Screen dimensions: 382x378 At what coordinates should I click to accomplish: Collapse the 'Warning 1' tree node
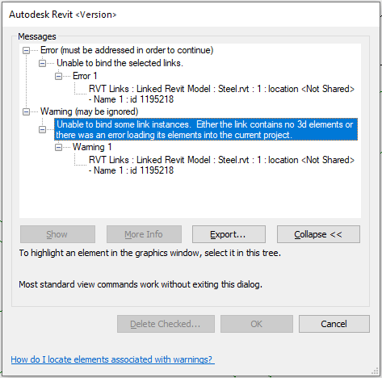coord(58,147)
